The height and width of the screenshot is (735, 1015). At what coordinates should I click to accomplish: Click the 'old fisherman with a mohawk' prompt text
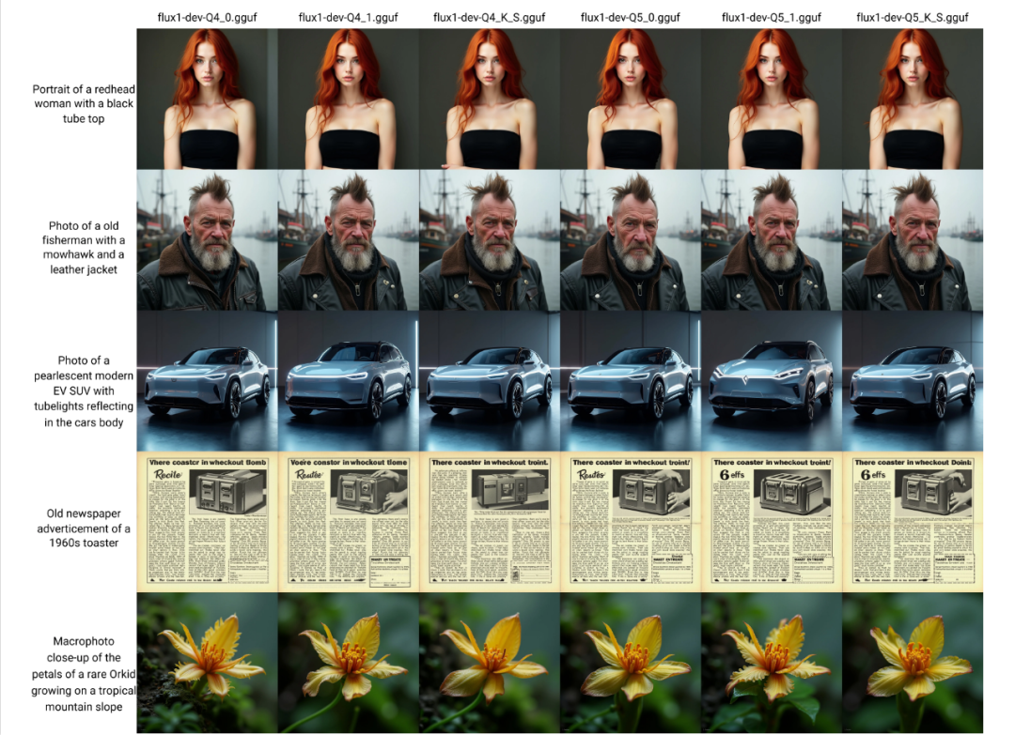click(x=84, y=248)
